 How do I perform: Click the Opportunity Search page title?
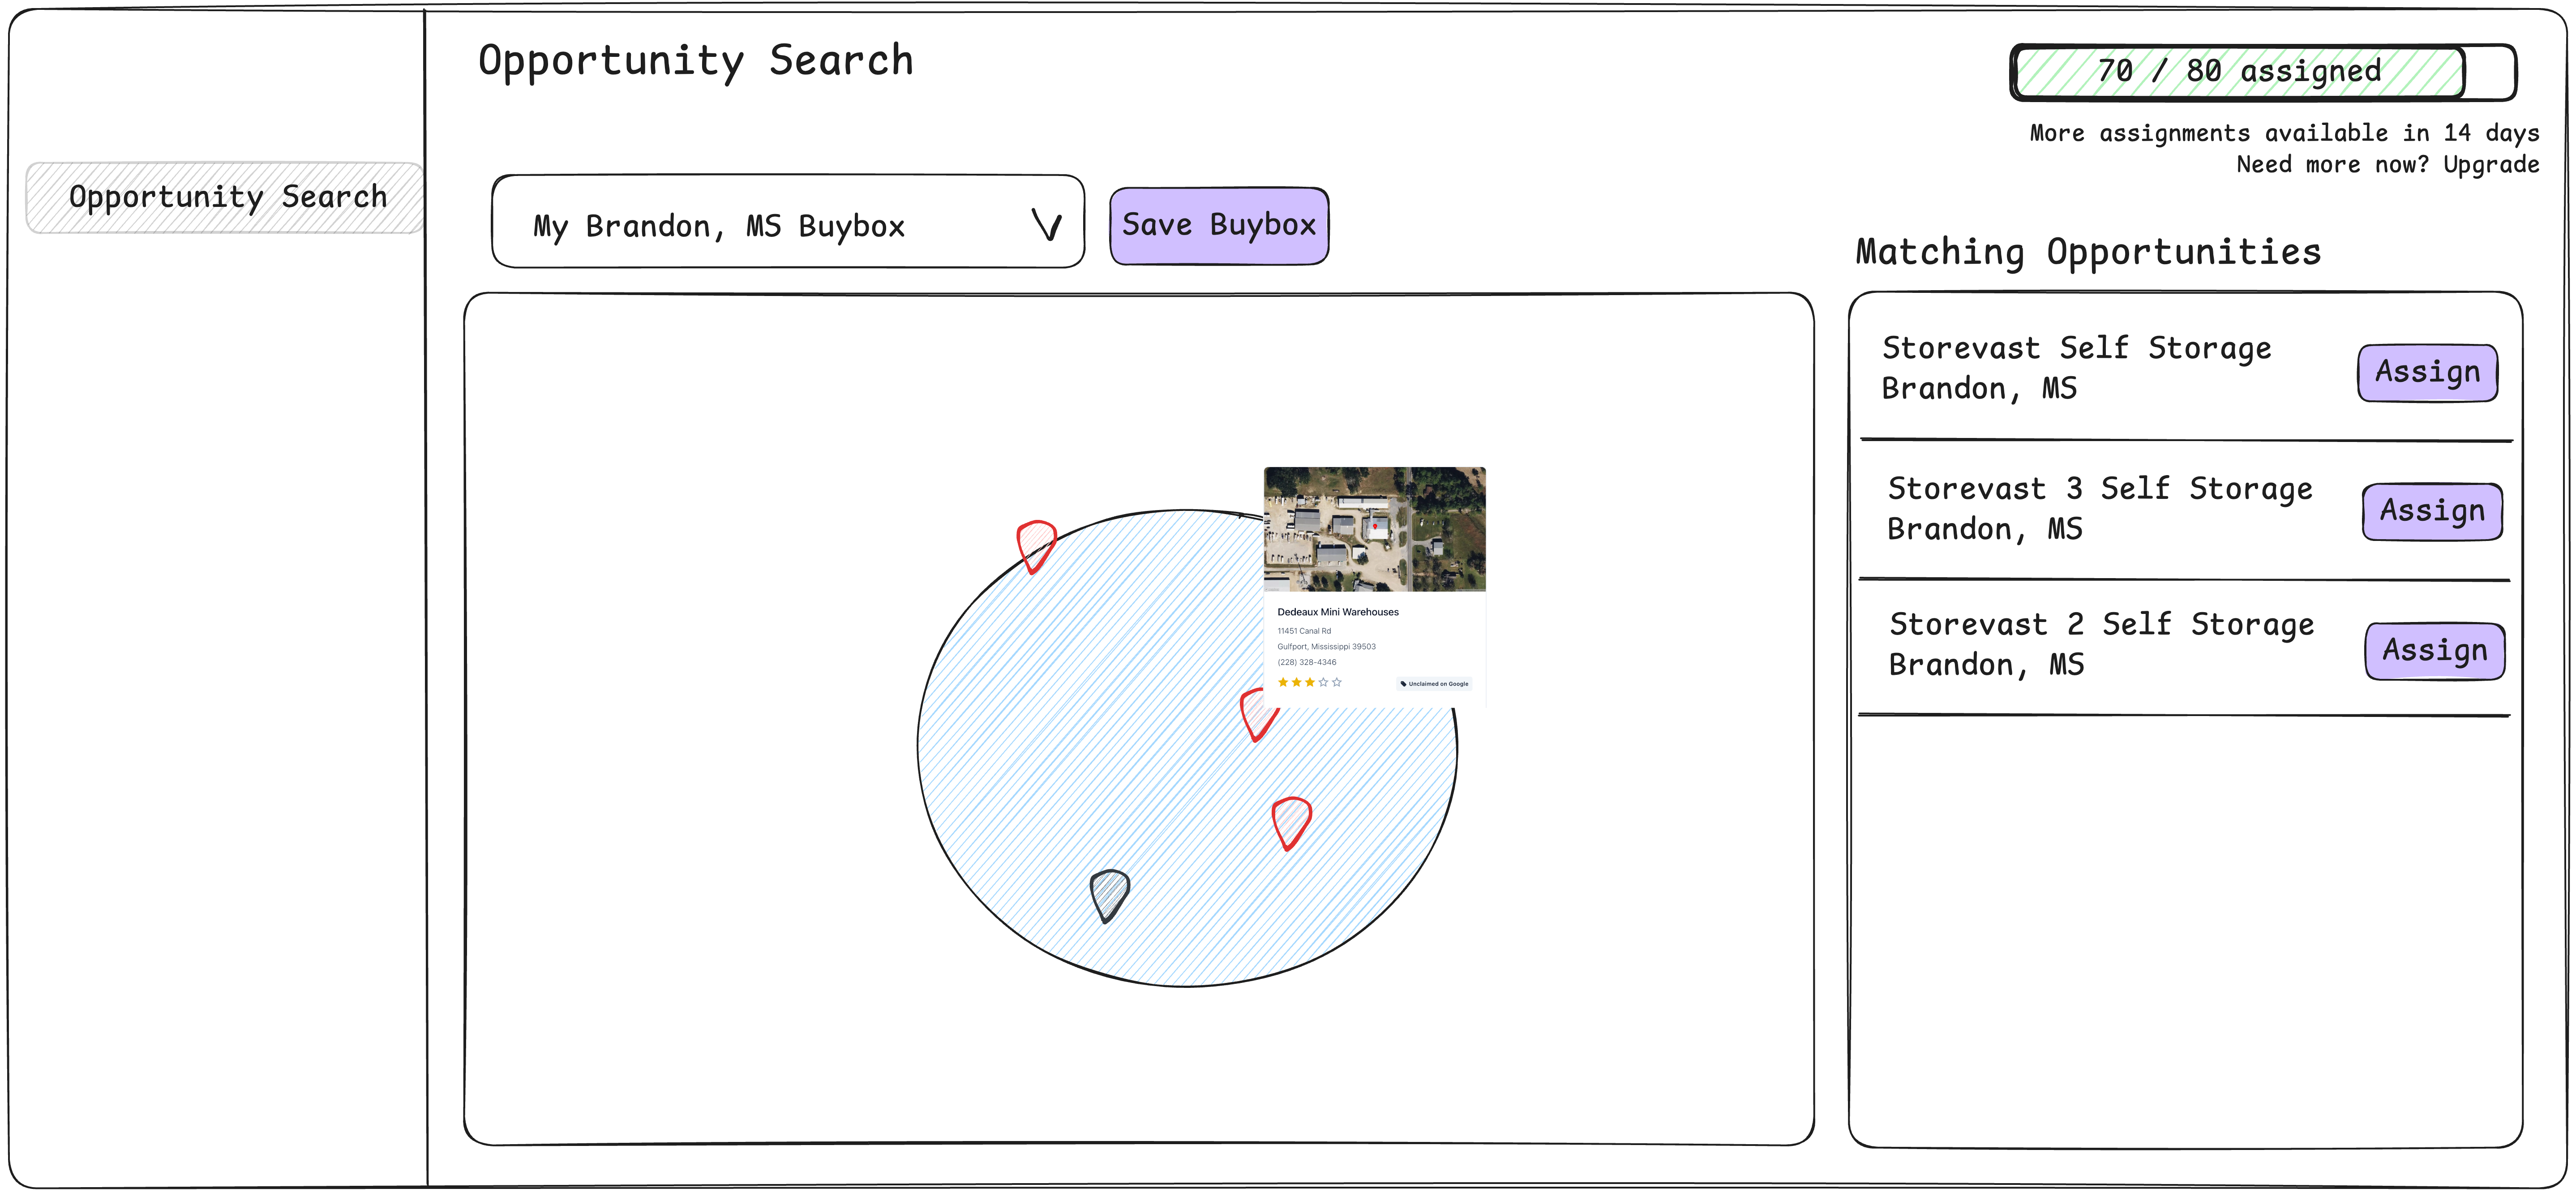[x=696, y=61]
